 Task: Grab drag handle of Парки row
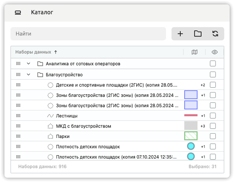coord(18,136)
